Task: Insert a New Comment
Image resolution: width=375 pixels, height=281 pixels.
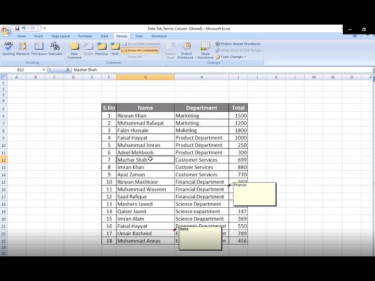Action: point(74,50)
